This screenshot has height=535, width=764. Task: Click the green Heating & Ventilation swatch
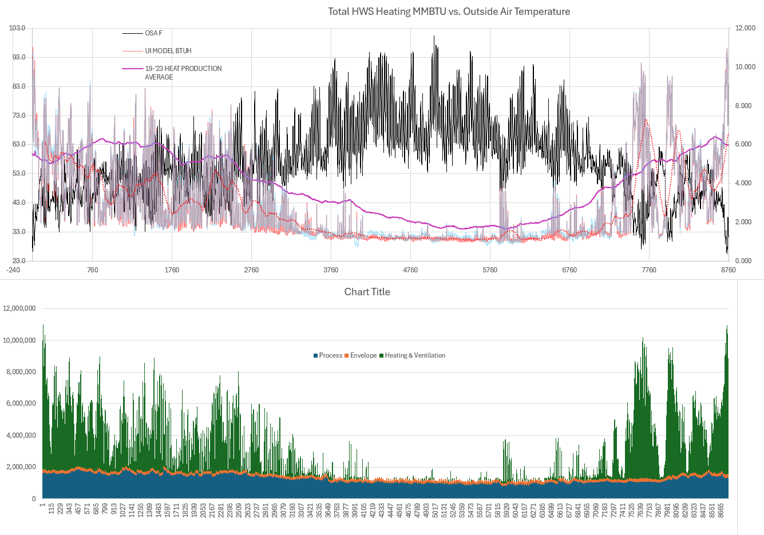coord(381,356)
